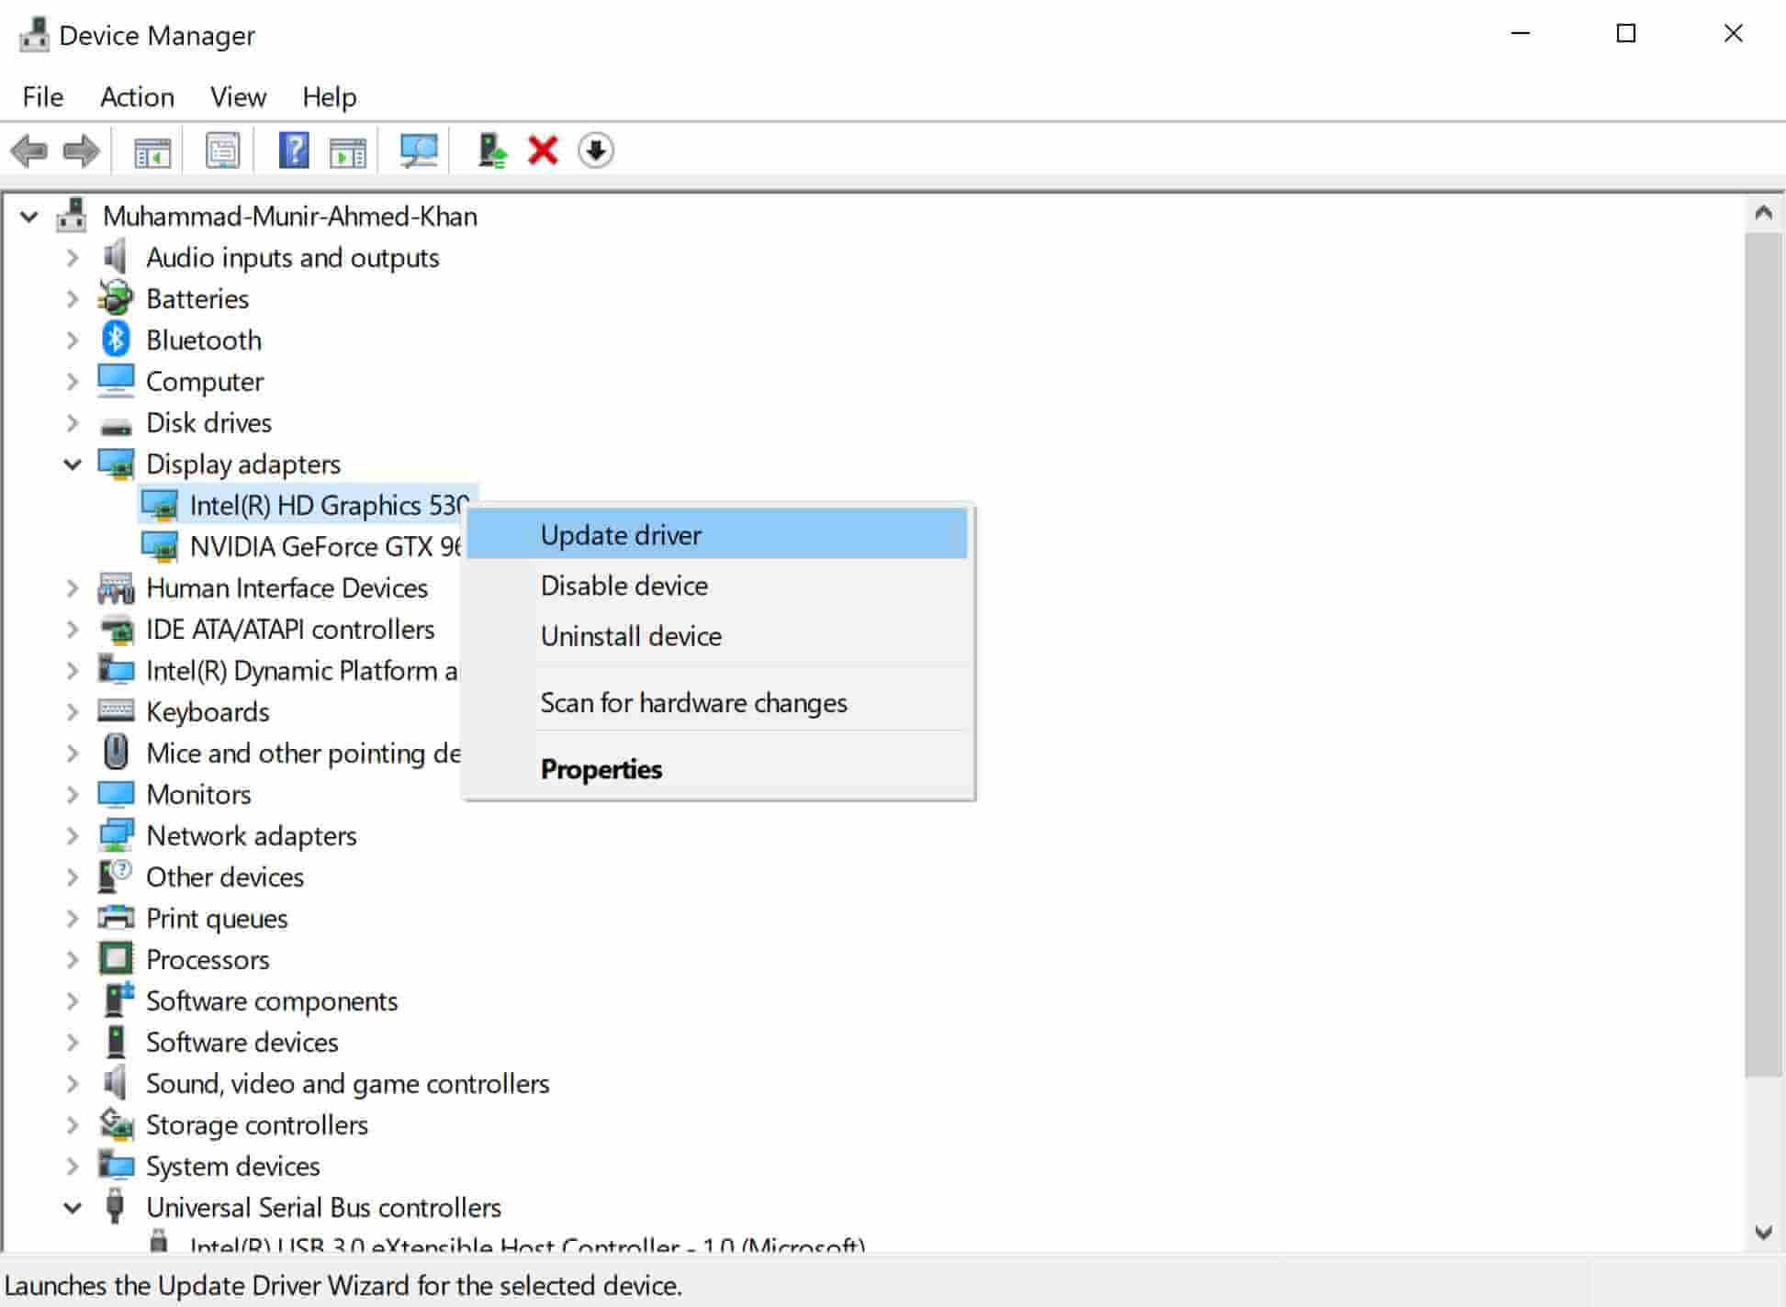Image resolution: width=1786 pixels, height=1307 pixels.
Task: Select the Update driver software toolbar icon
Action: [x=493, y=150]
